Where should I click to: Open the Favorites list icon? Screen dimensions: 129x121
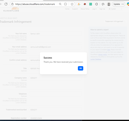(103, 4)
